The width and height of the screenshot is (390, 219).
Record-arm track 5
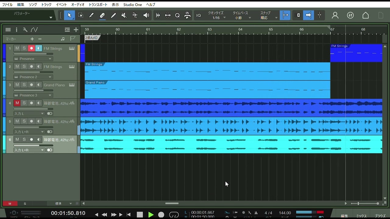(31, 121)
